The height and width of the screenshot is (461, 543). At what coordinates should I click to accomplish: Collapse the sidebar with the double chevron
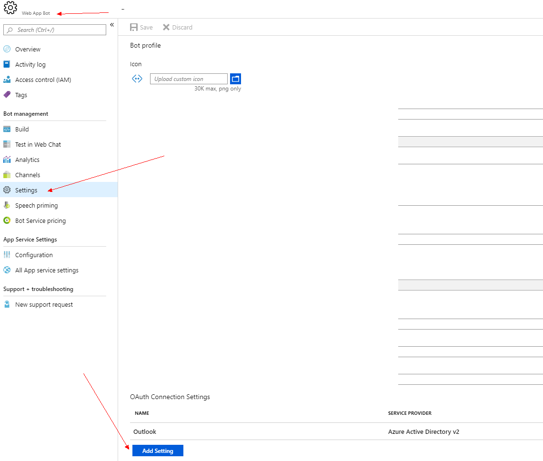112,25
